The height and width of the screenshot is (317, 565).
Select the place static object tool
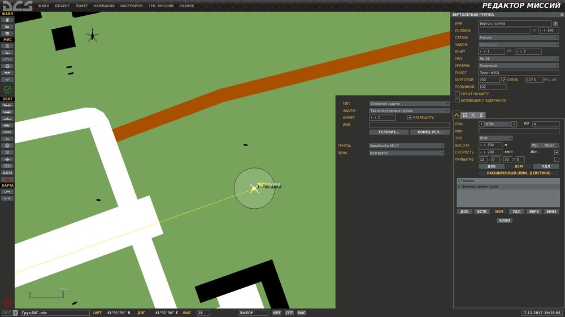(7, 132)
